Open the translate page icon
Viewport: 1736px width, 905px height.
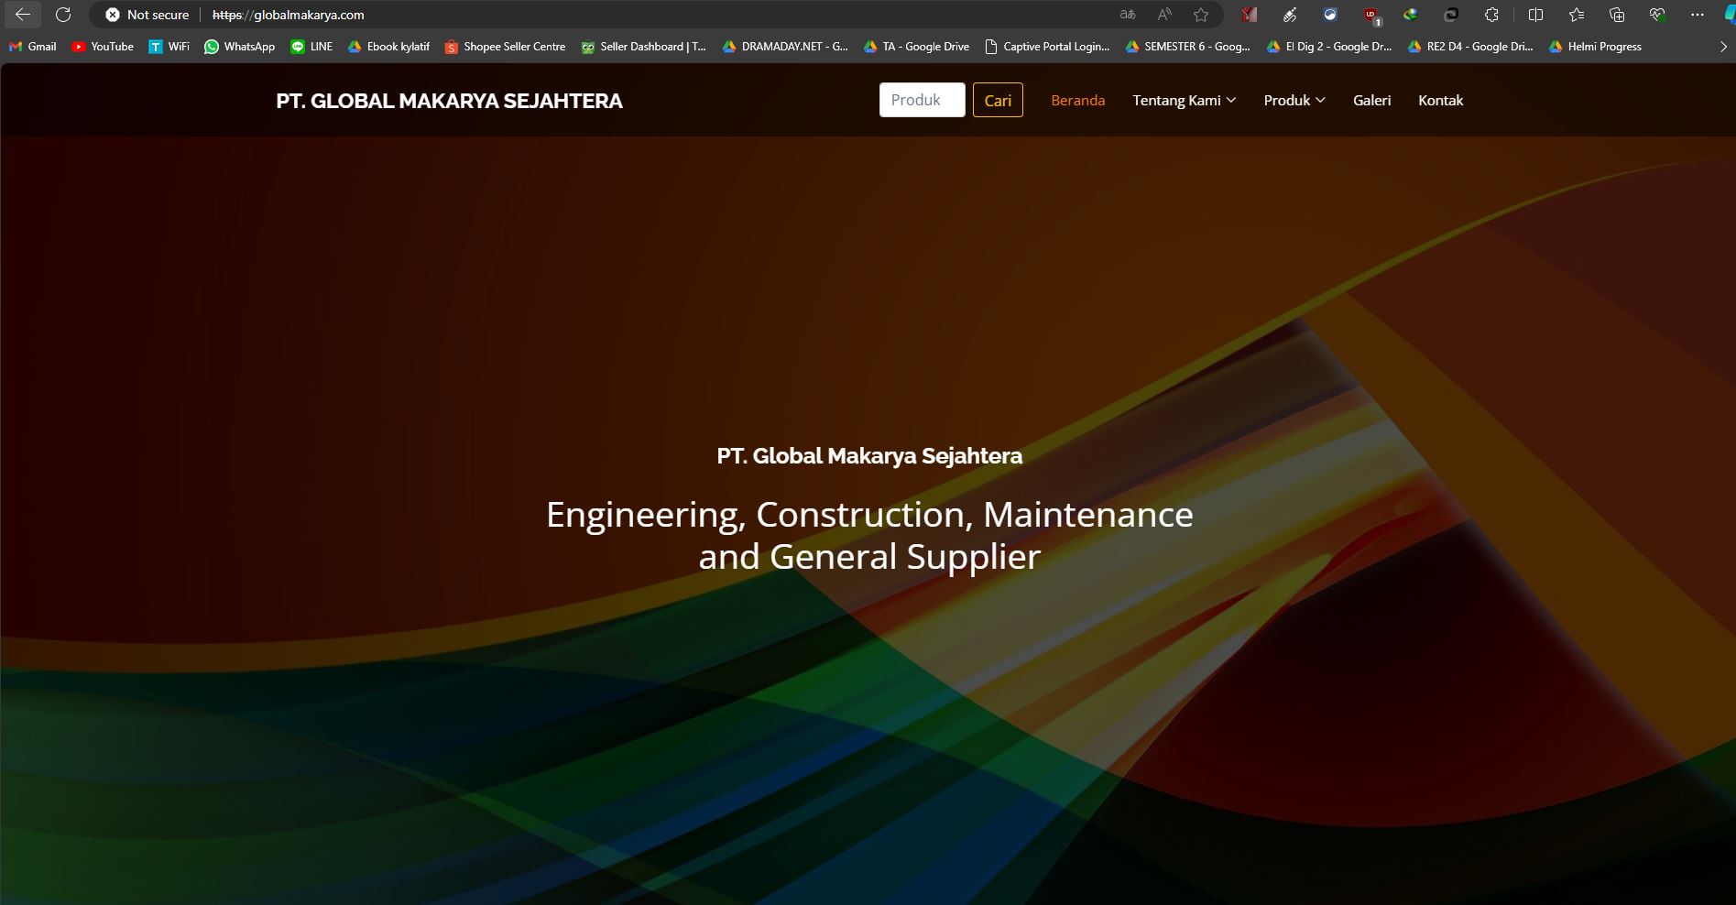pyautogui.click(x=1128, y=15)
